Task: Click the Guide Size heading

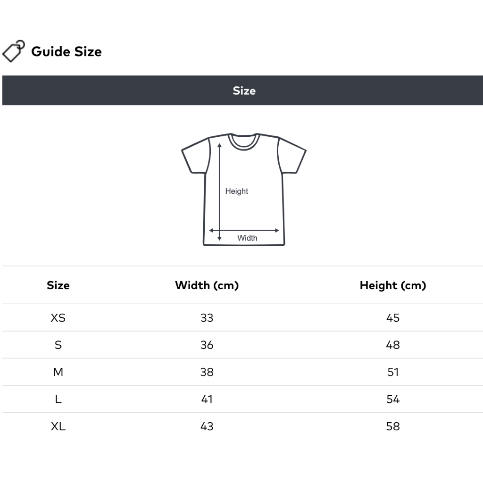Action: [x=67, y=51]
